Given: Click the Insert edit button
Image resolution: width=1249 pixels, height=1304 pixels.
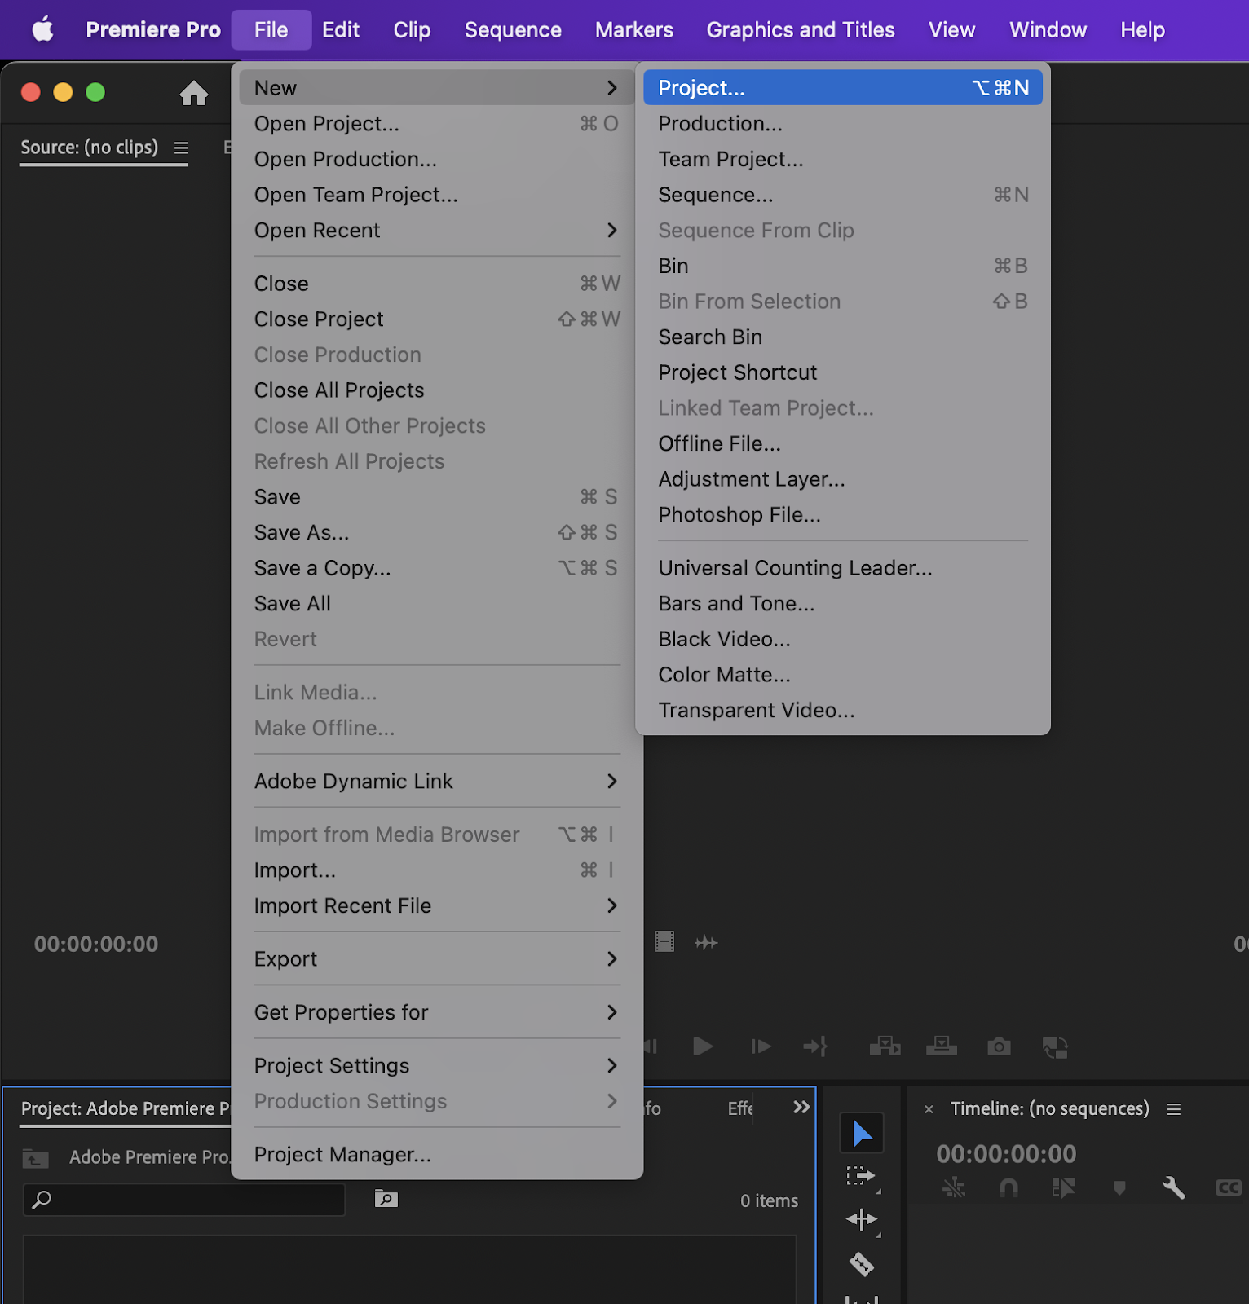Looking at the screenshot, I should point(885,1046).
